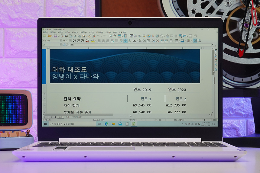Open file using the folder icon
The image size is (260, 173).
50,36
